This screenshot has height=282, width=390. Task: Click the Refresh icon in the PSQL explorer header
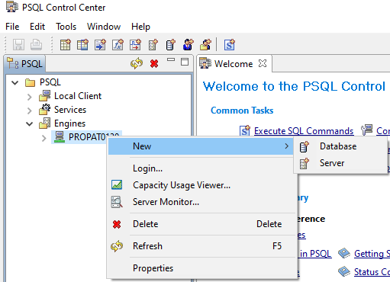(137, 63)
